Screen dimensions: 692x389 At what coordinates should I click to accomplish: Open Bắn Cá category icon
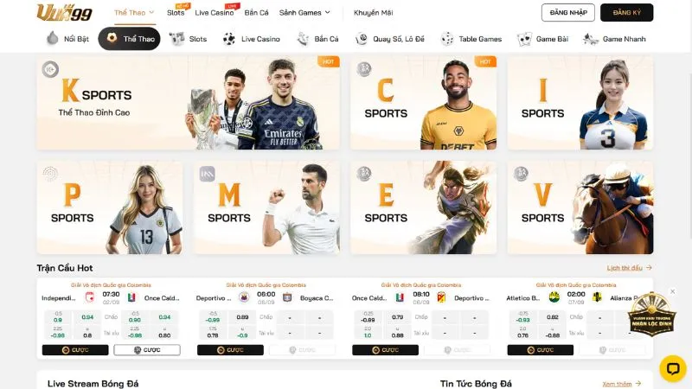(304, 39)
